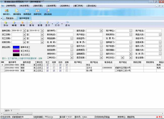This screenshot has height=119, width=164.
Task: Expand the 是否结算 dropdown
Action: pyautogui.click(x=101, y=58)
